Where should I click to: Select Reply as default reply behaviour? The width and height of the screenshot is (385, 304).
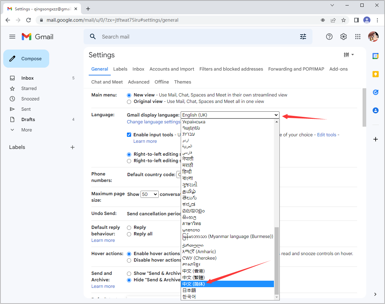129,228
